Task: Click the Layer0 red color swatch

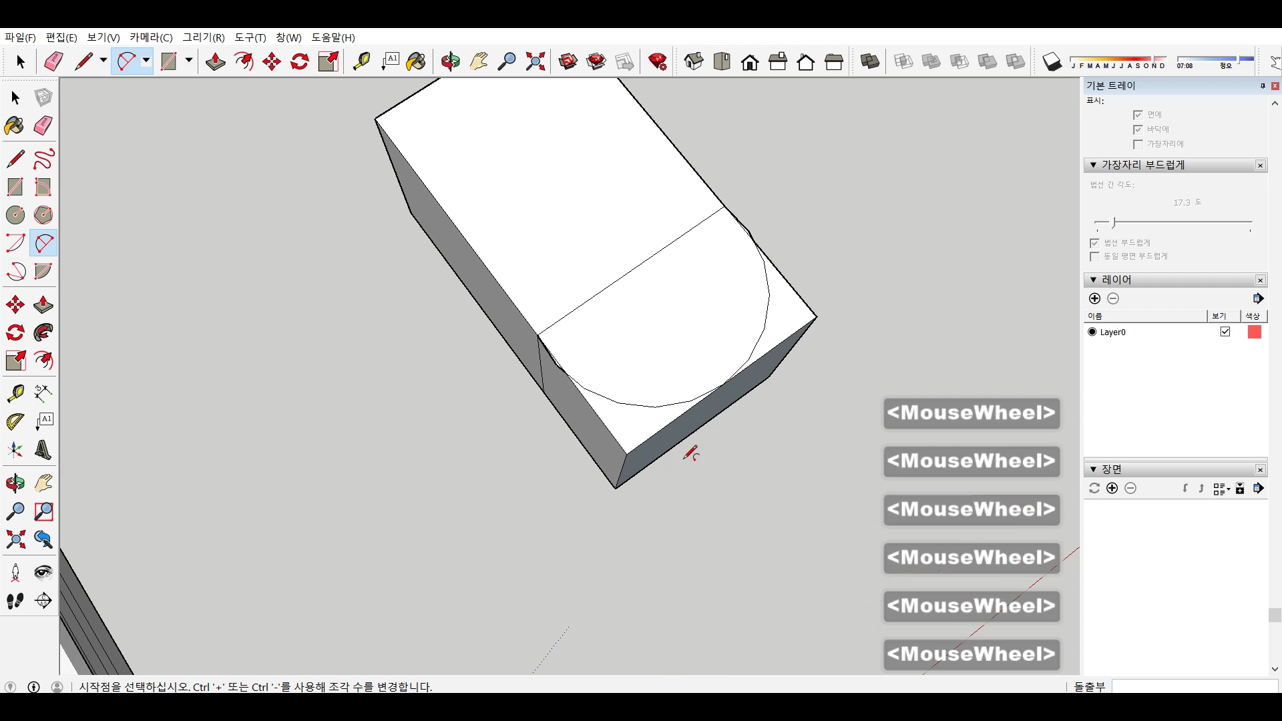Action: point(1254,332)
